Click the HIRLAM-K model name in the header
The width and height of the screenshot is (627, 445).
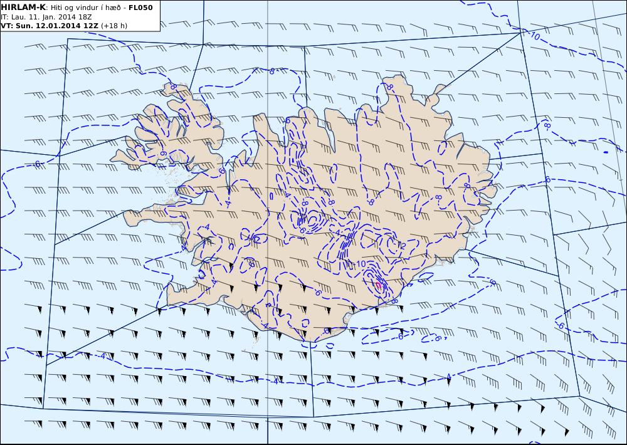point(23,7)
